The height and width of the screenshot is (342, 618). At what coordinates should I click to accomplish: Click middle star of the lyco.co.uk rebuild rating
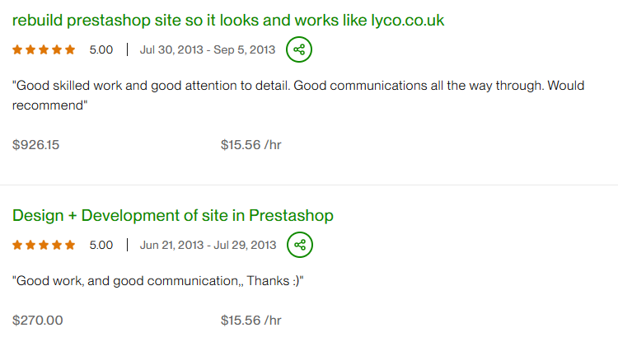[44, 49]
